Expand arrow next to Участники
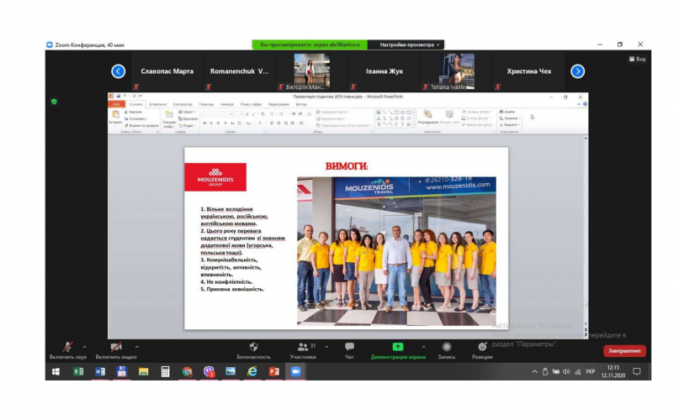Image resolution: width=673 pixels, height=420 pixels. tap(326, 347)
